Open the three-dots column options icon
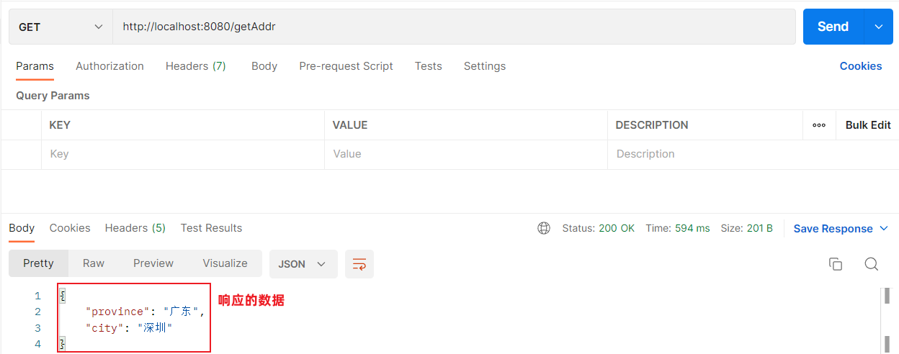 (819, 125)
